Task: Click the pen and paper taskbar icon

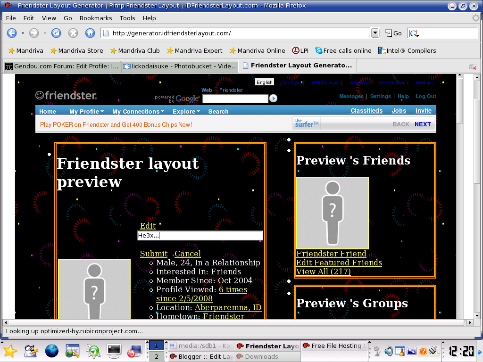Action: [x=31, y=351]
